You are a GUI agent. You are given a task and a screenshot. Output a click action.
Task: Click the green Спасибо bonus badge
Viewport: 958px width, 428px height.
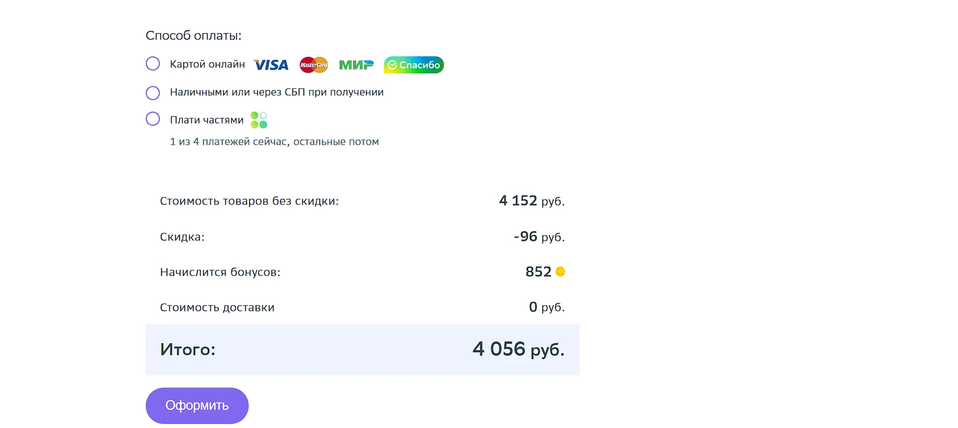click(414, 65)
